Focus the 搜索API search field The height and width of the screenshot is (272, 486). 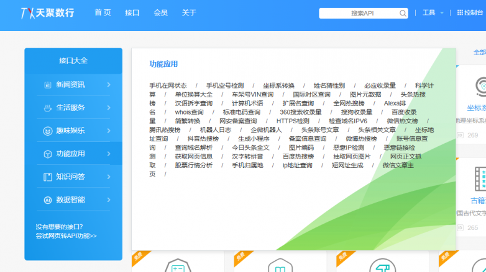pyautogui.click(x=360, y=13)
